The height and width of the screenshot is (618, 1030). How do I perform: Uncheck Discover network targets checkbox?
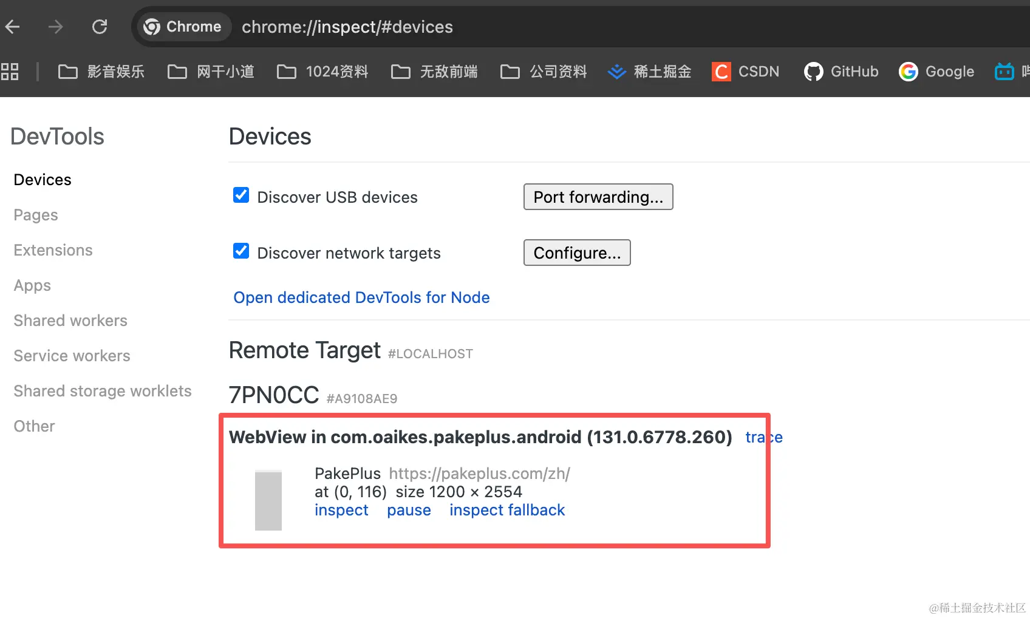(x=241, y=251)
